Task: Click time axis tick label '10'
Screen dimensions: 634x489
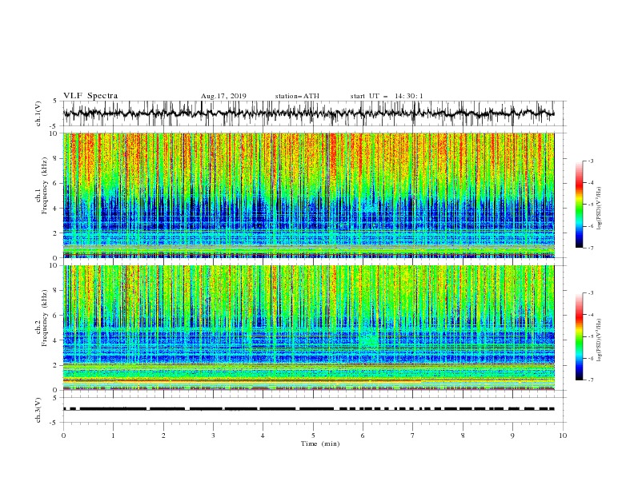Action: [563, 435]
